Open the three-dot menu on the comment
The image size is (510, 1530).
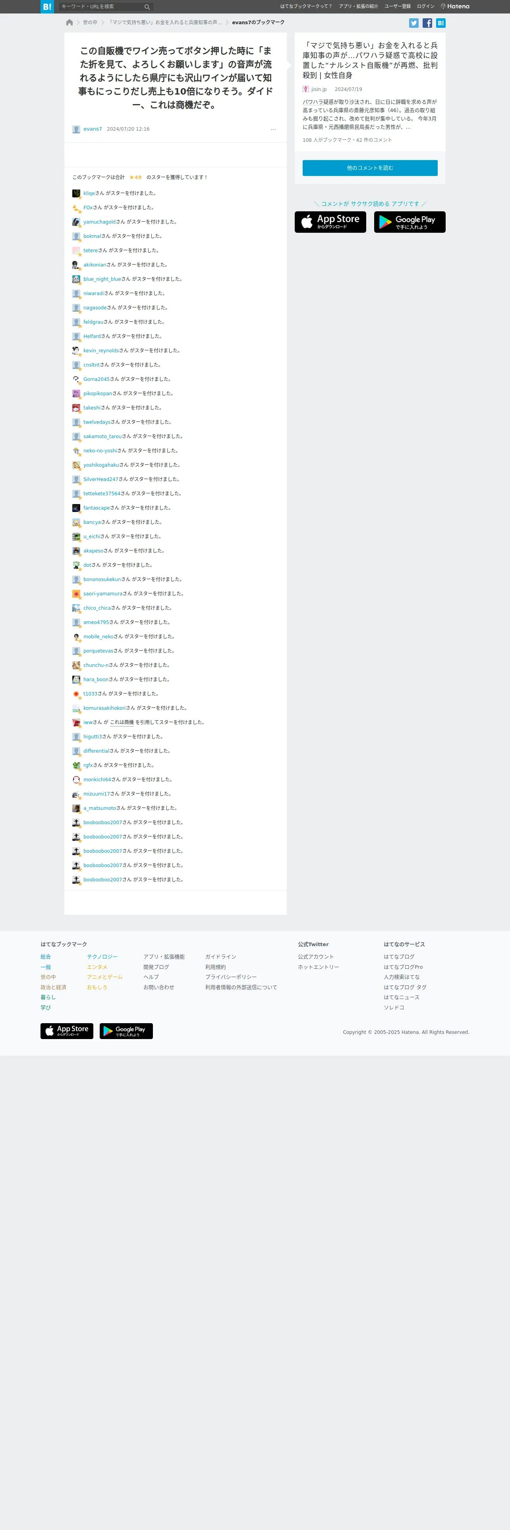(273, 129)
